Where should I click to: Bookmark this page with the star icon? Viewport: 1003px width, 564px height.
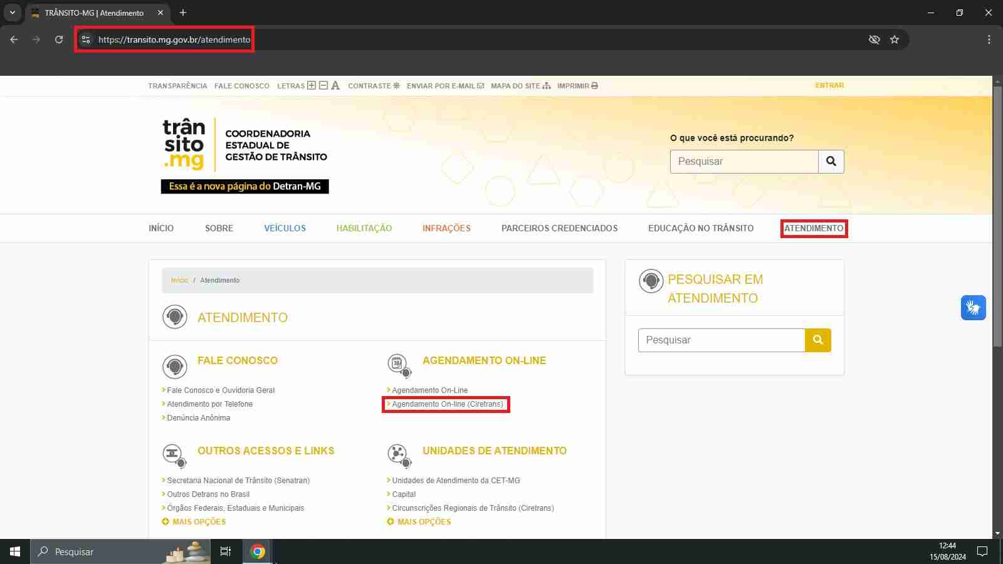(x=895, y=39)
